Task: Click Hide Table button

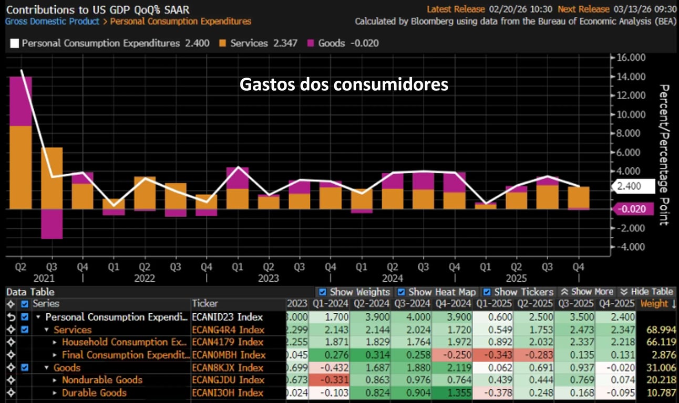Action: pos(646,292)
